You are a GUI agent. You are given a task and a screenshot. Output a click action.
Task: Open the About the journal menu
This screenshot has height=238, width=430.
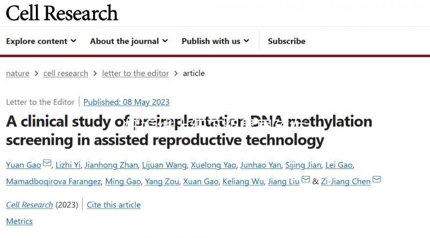[x=129, y=41]
